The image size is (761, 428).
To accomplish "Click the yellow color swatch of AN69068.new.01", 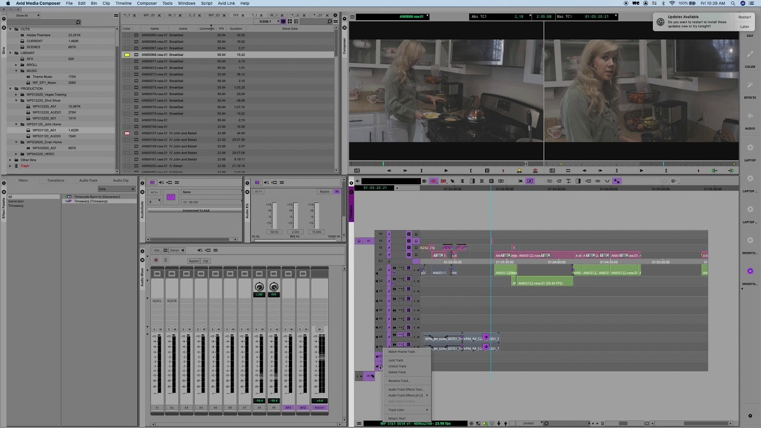I will coord(127,55).
